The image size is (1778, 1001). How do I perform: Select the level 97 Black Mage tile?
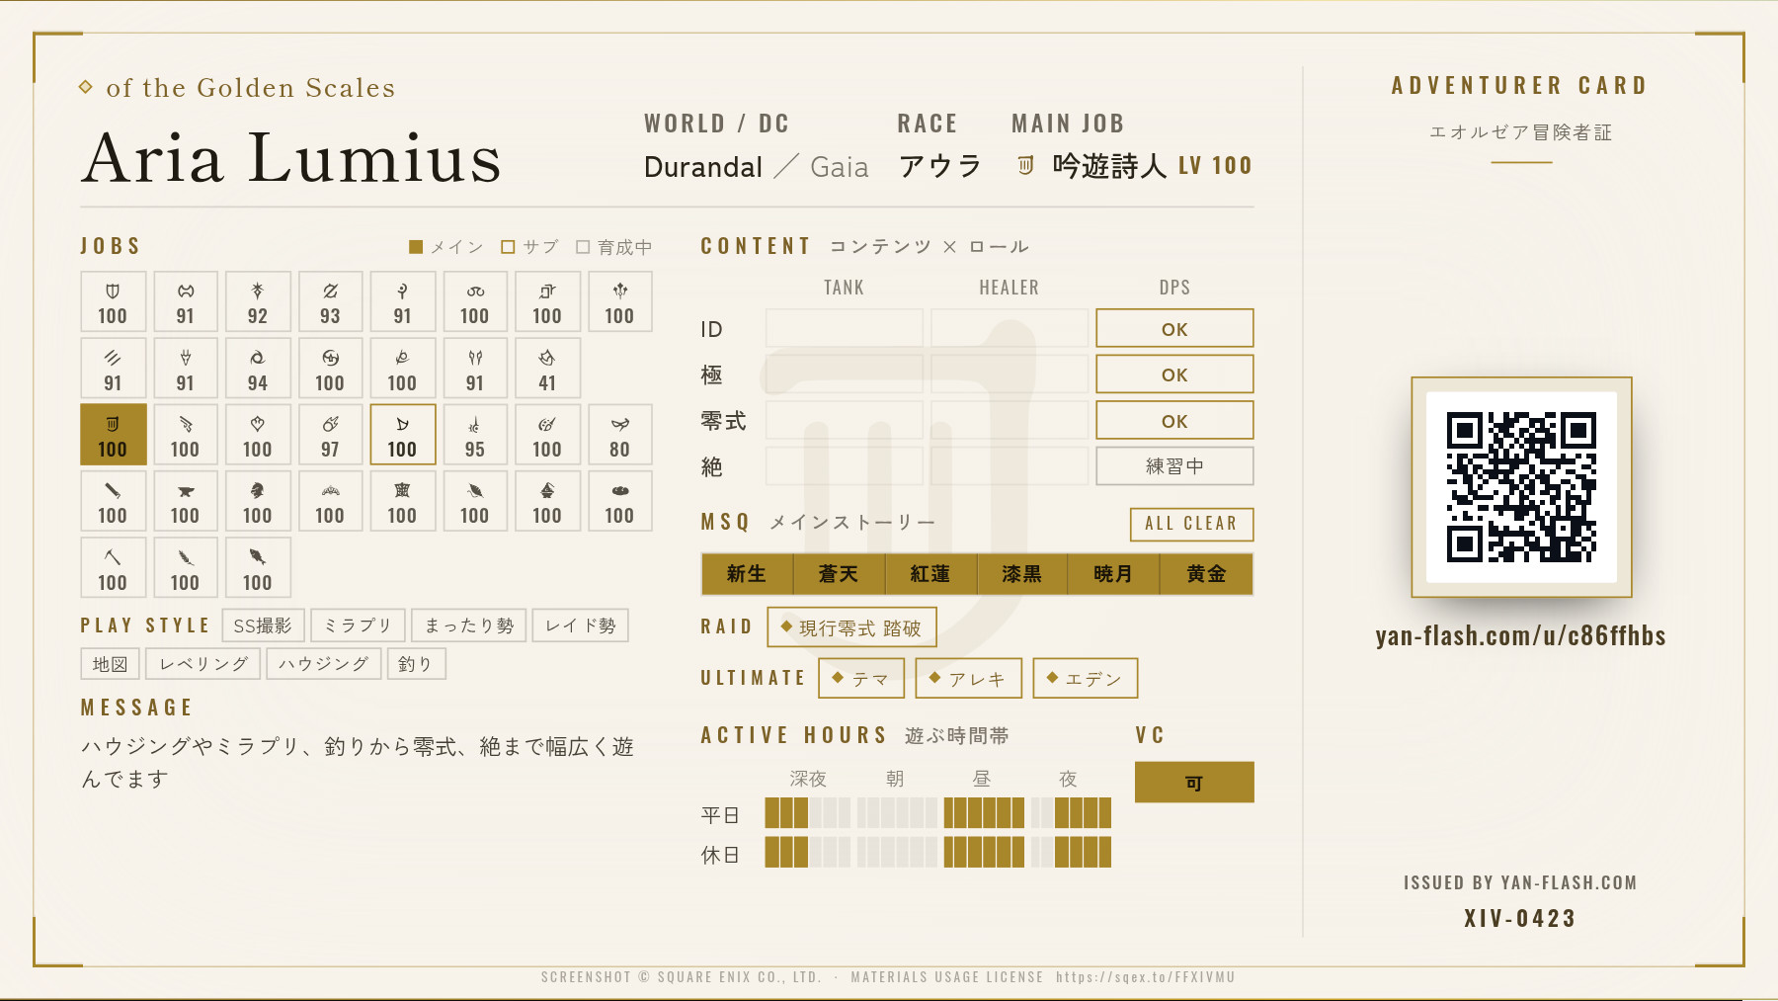point(330,435)
